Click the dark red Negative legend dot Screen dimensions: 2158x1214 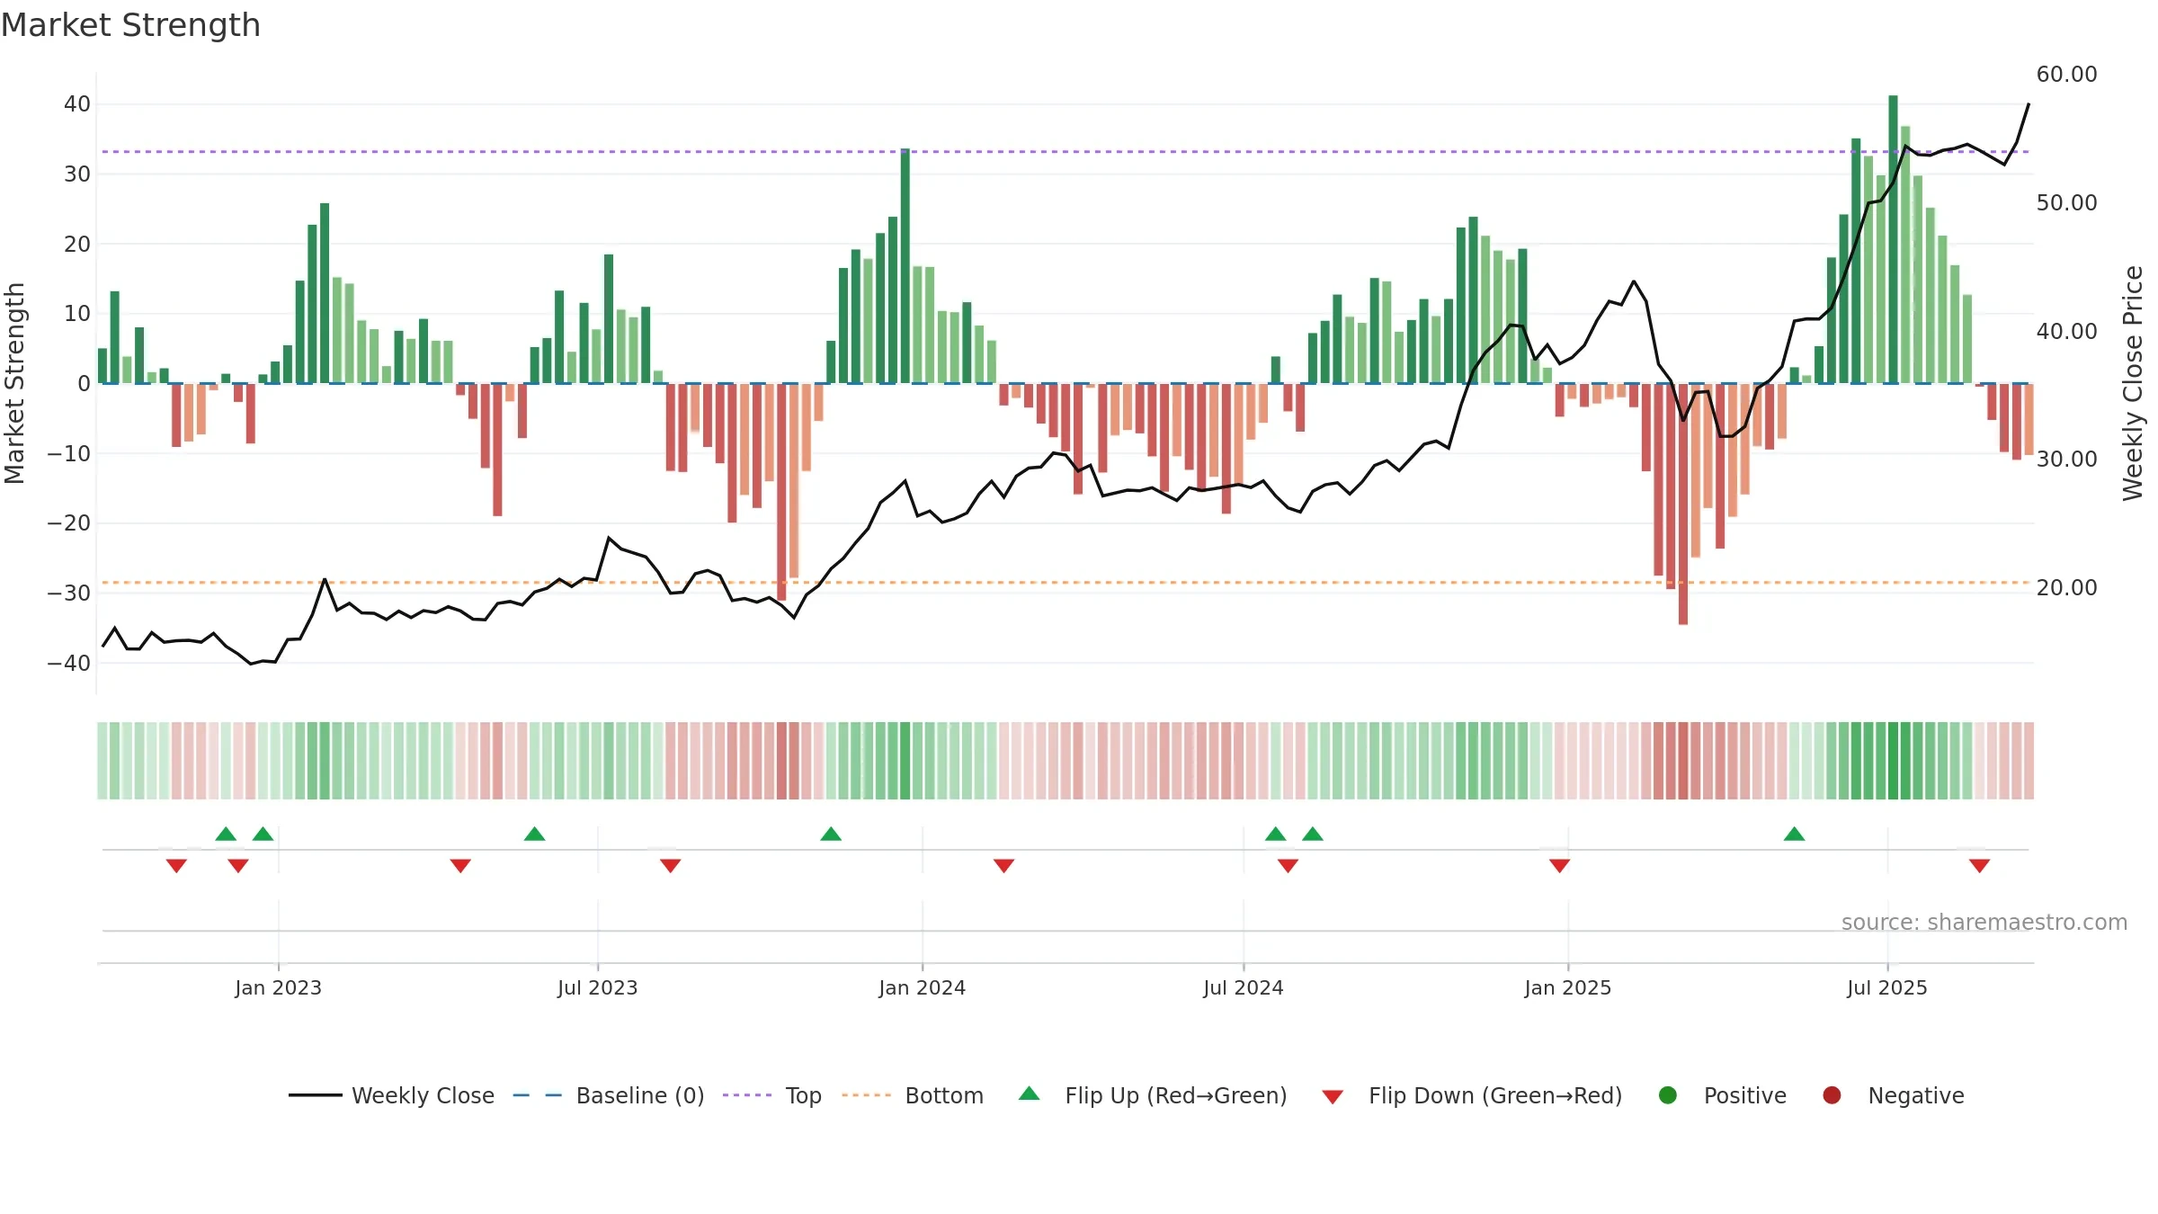pos(1832,1095)
